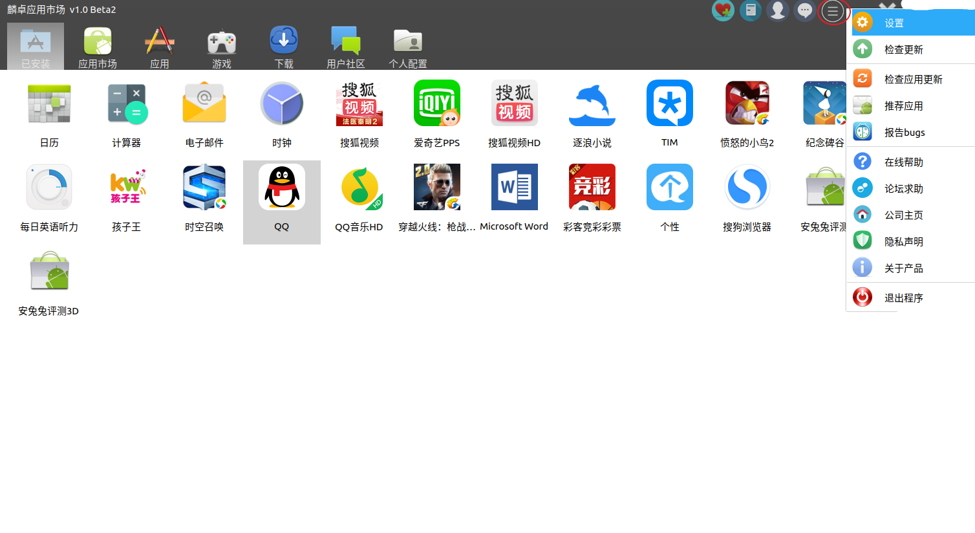Open the 下载 tab
975x533 pixels.
coord(284,46)
